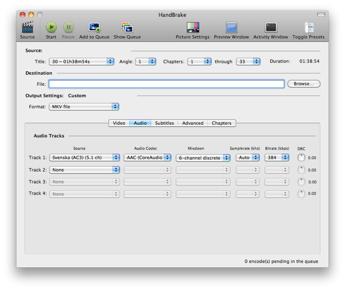Open the Chapters tab
Viewport: 345px width, 290px height.
point(221,123)
